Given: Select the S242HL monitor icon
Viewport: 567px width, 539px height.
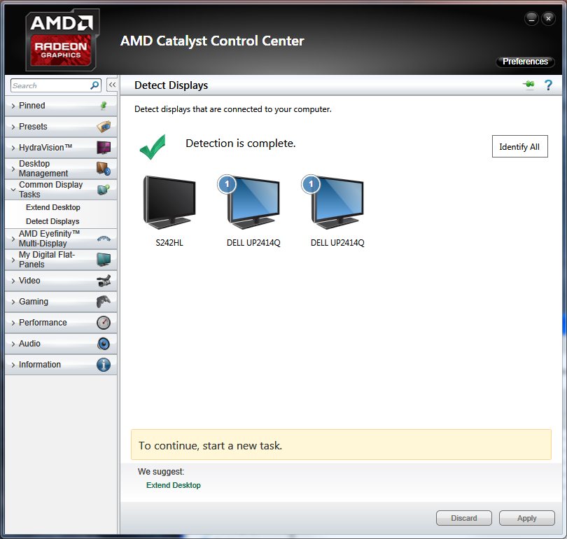Looking at the screenshot, I should point(169,202).
